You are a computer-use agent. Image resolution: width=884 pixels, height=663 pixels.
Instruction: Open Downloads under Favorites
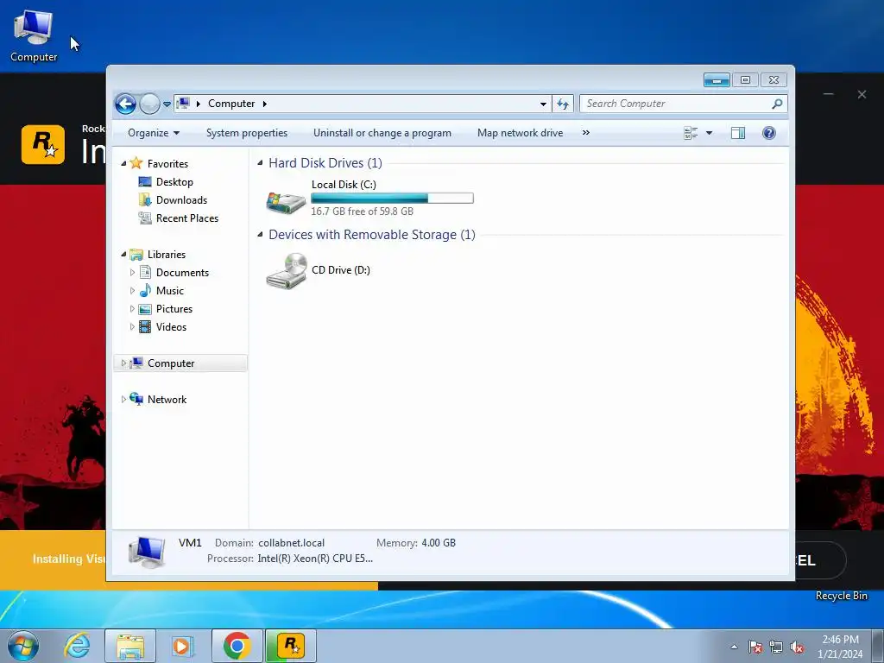pyautogui.click(x=181, y=200)
